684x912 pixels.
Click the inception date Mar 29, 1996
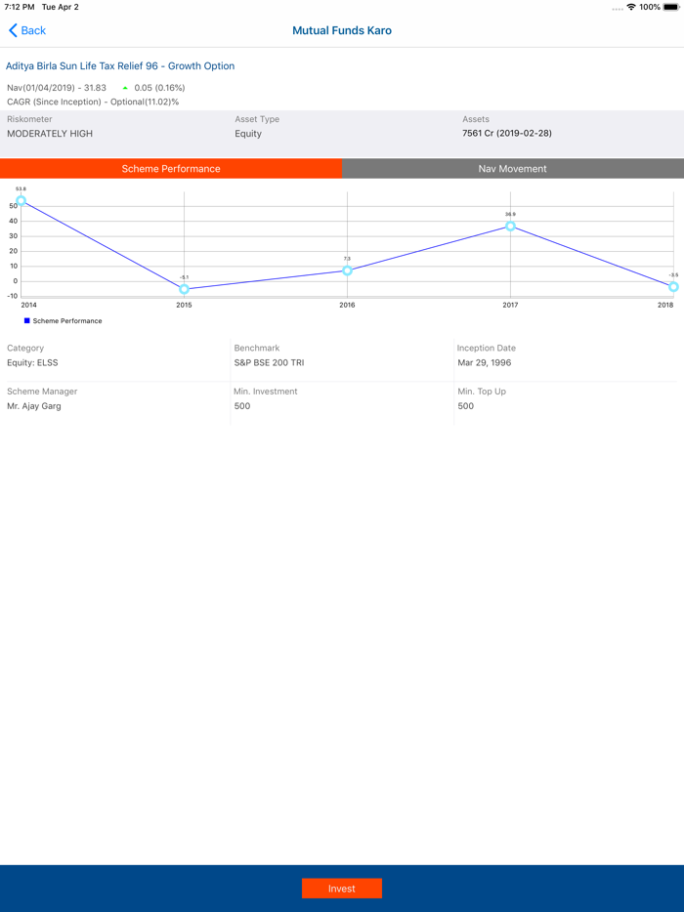485,362
